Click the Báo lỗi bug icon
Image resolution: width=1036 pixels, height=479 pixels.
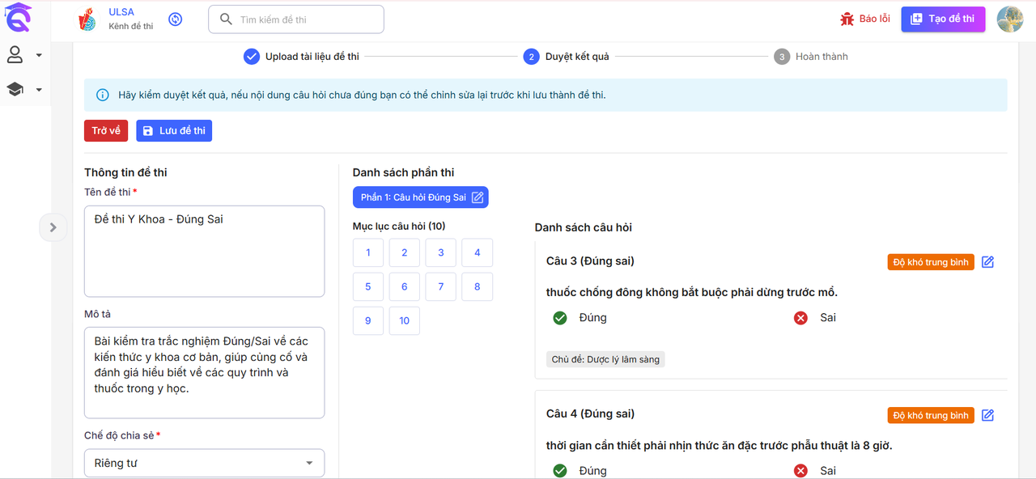tap(847, 19)
